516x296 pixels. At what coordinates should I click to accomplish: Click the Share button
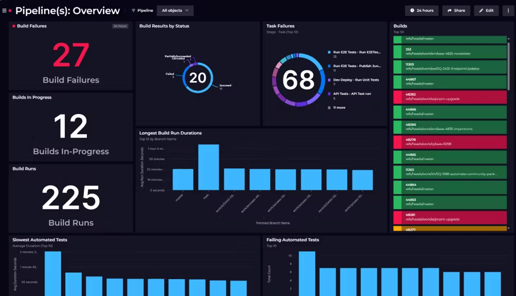tap(456, 11)
